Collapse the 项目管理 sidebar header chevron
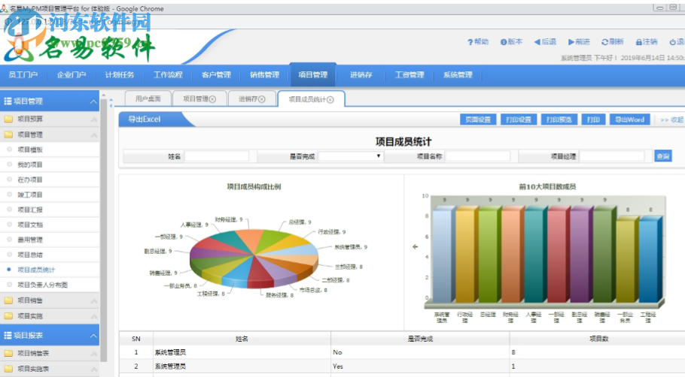This screenshot has height=377, width=685. [93, 101]
